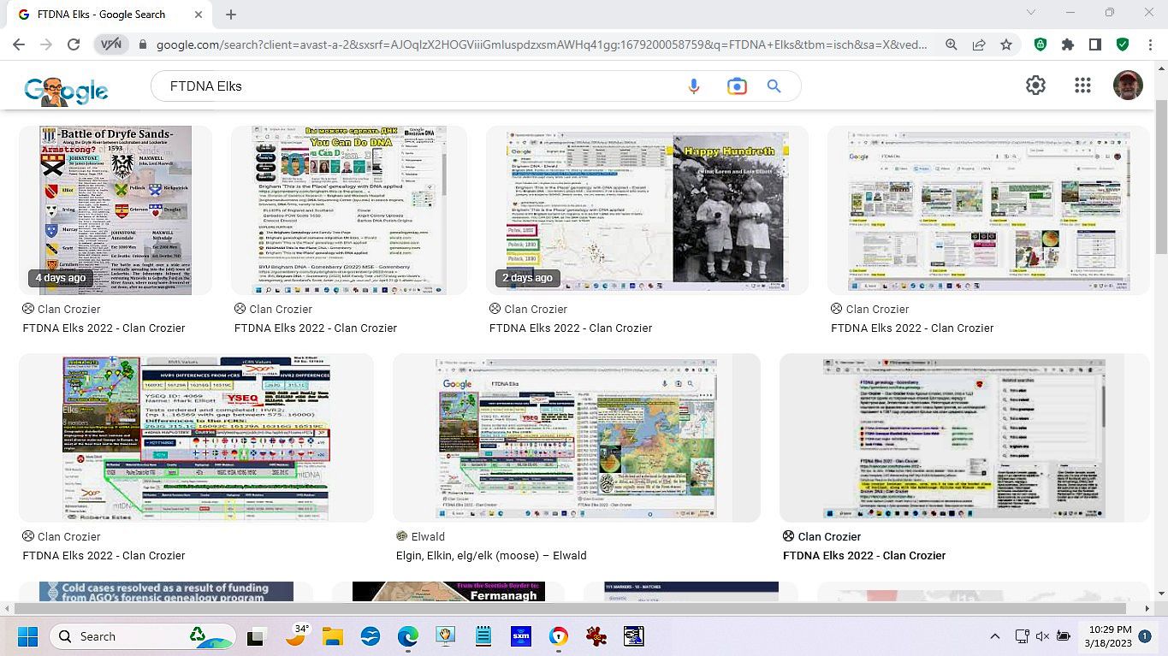This screenshot has height=656, width=1168.
Task: Open Google quick settings gear
Action: (x=1035, y=85)
